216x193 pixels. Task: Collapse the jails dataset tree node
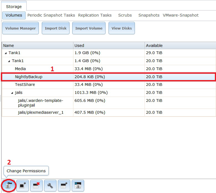click(x=12, y=93)
